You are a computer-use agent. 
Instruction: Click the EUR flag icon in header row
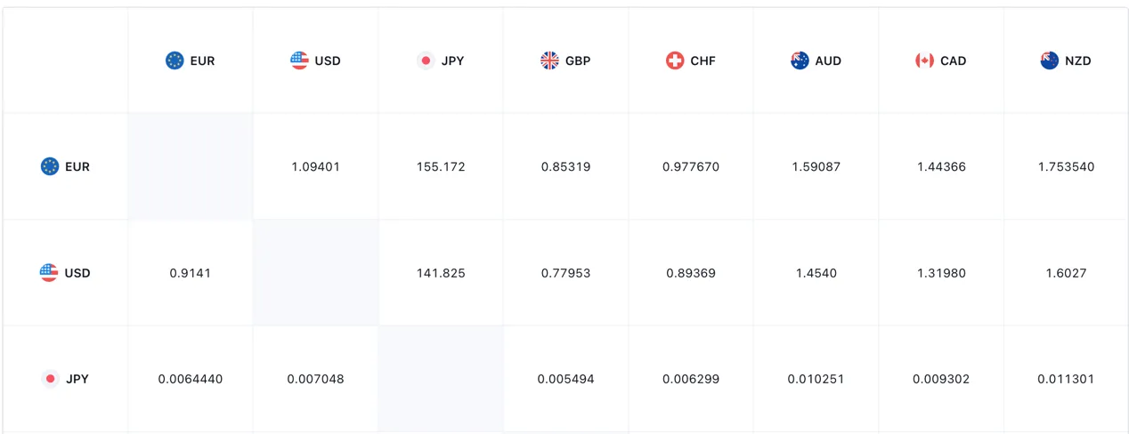pyautogui.click(x=175, y=60)
